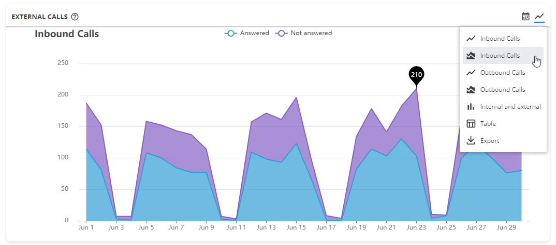Click the purple Not answered legend marker
This screenshot has height=245, width=556.
coord(281,33)
